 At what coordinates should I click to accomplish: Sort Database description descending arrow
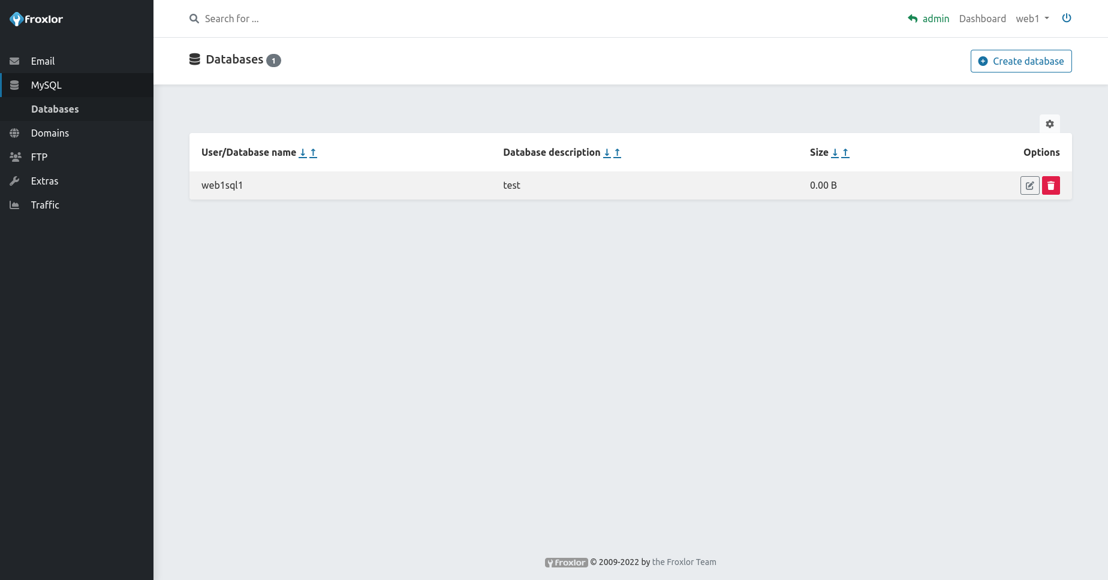tap(607, 153)
